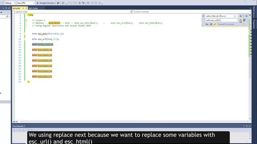Open the Notifications side tab
The height and width of the screenshot is (144, 257).
coord(254,12)
